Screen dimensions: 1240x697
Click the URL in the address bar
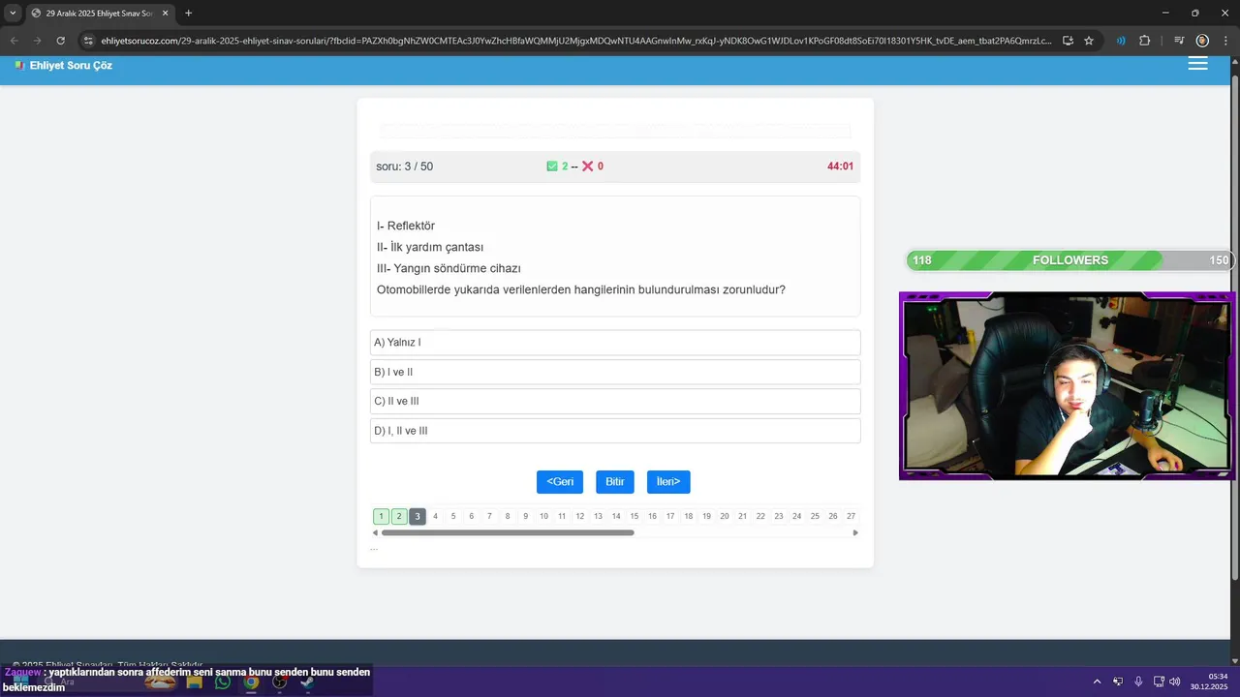tap(575, 41)
